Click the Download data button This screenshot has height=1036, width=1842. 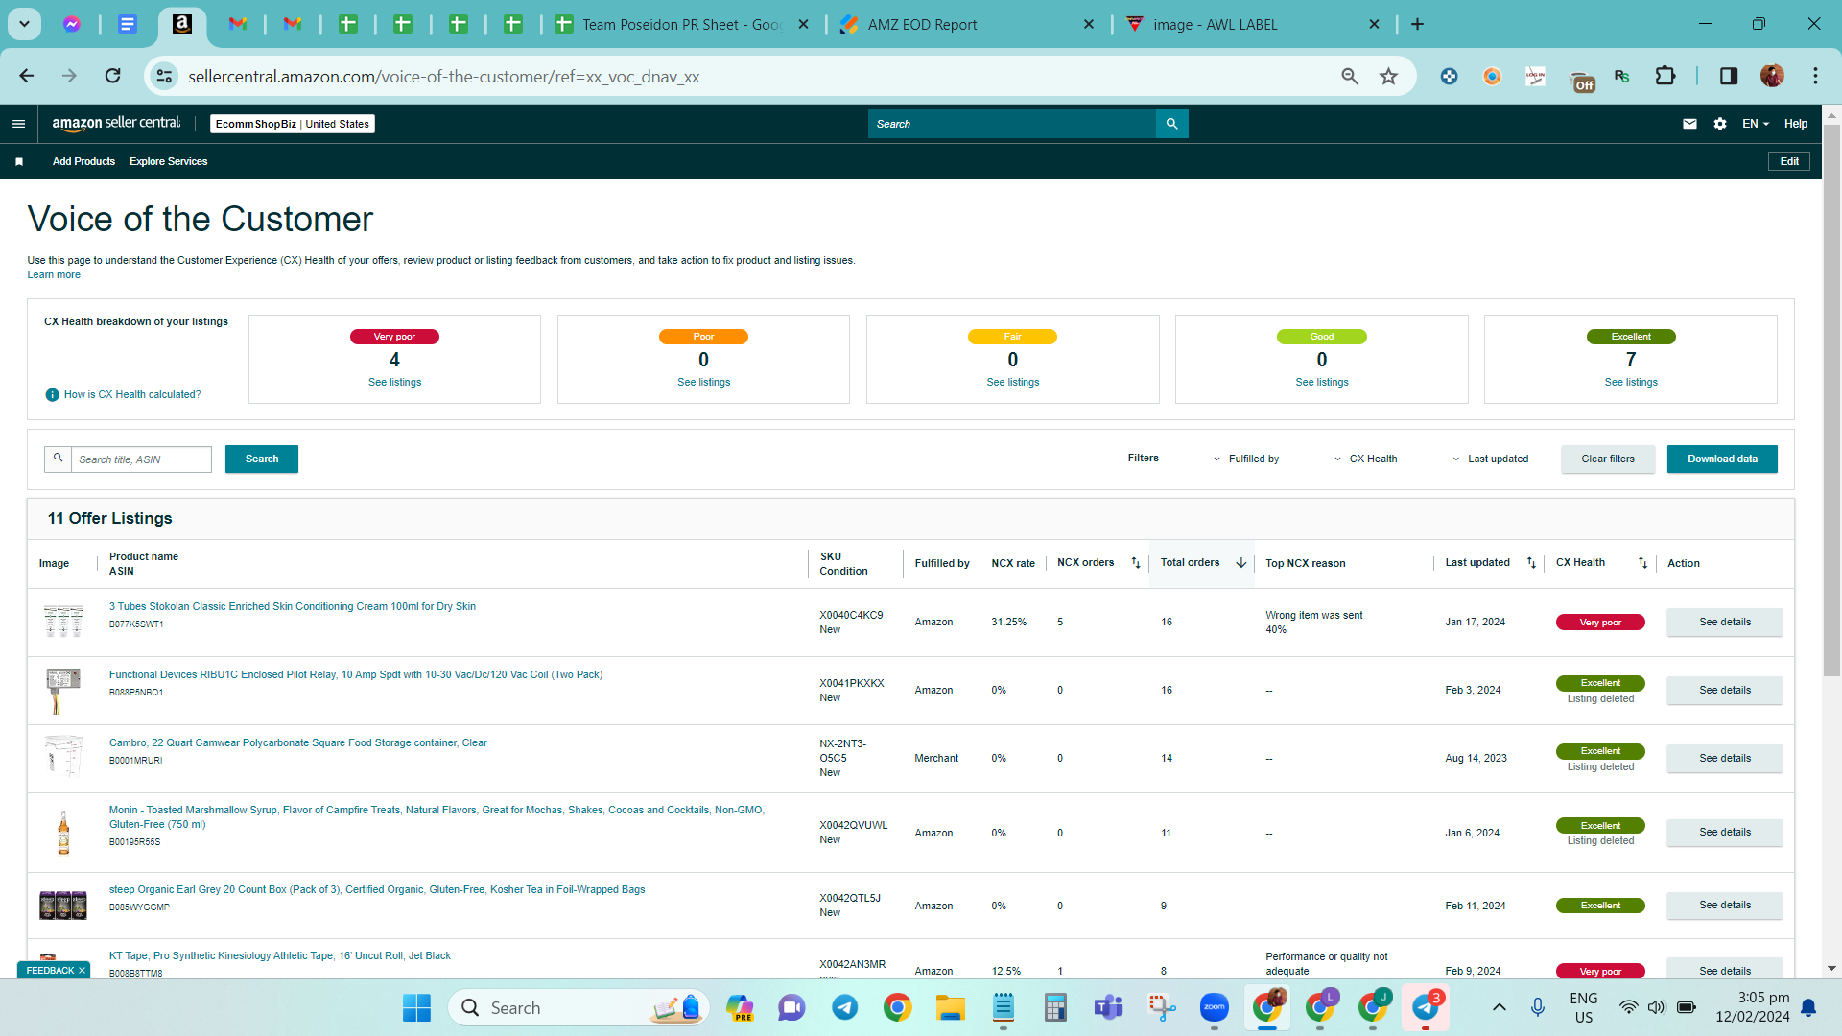[x=1722, y=459]
